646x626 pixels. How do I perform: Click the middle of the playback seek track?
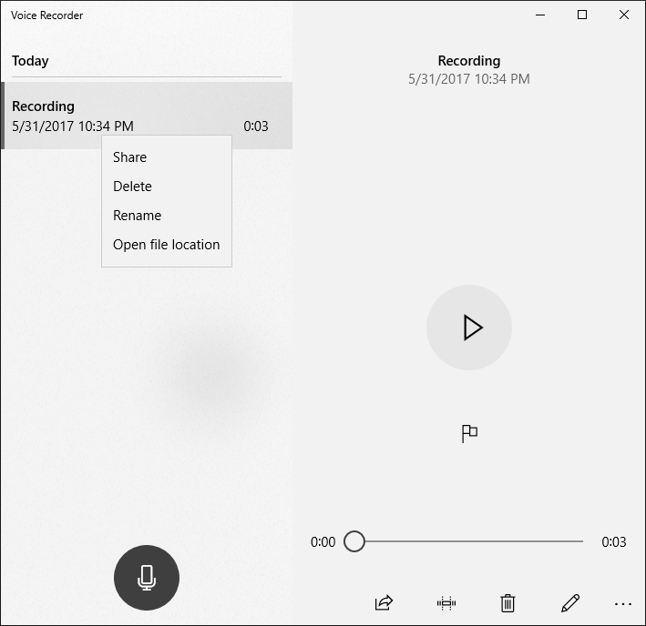[469, 541]
